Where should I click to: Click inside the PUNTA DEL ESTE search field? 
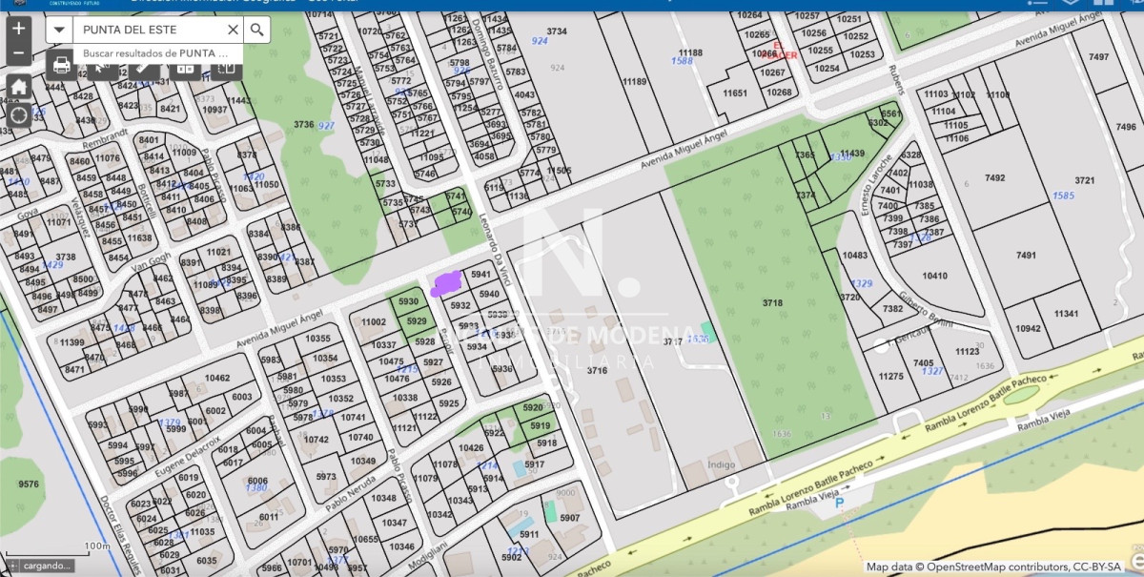point(148,30)
